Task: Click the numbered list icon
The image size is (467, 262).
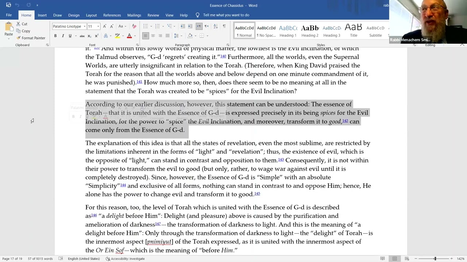Action: point(157,26)
